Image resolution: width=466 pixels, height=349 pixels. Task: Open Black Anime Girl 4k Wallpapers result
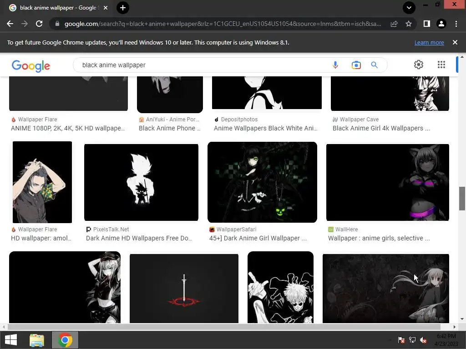381,128
